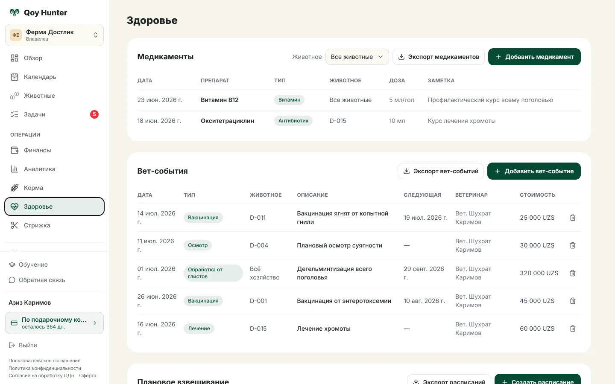This screenshot has width=615, height=384.
Task: Click the Обзор dashboard grid icon
Action: pyautogui.click(x=15, y=58)
